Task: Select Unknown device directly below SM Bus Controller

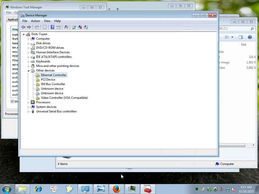Action: (x=52, y=89)
